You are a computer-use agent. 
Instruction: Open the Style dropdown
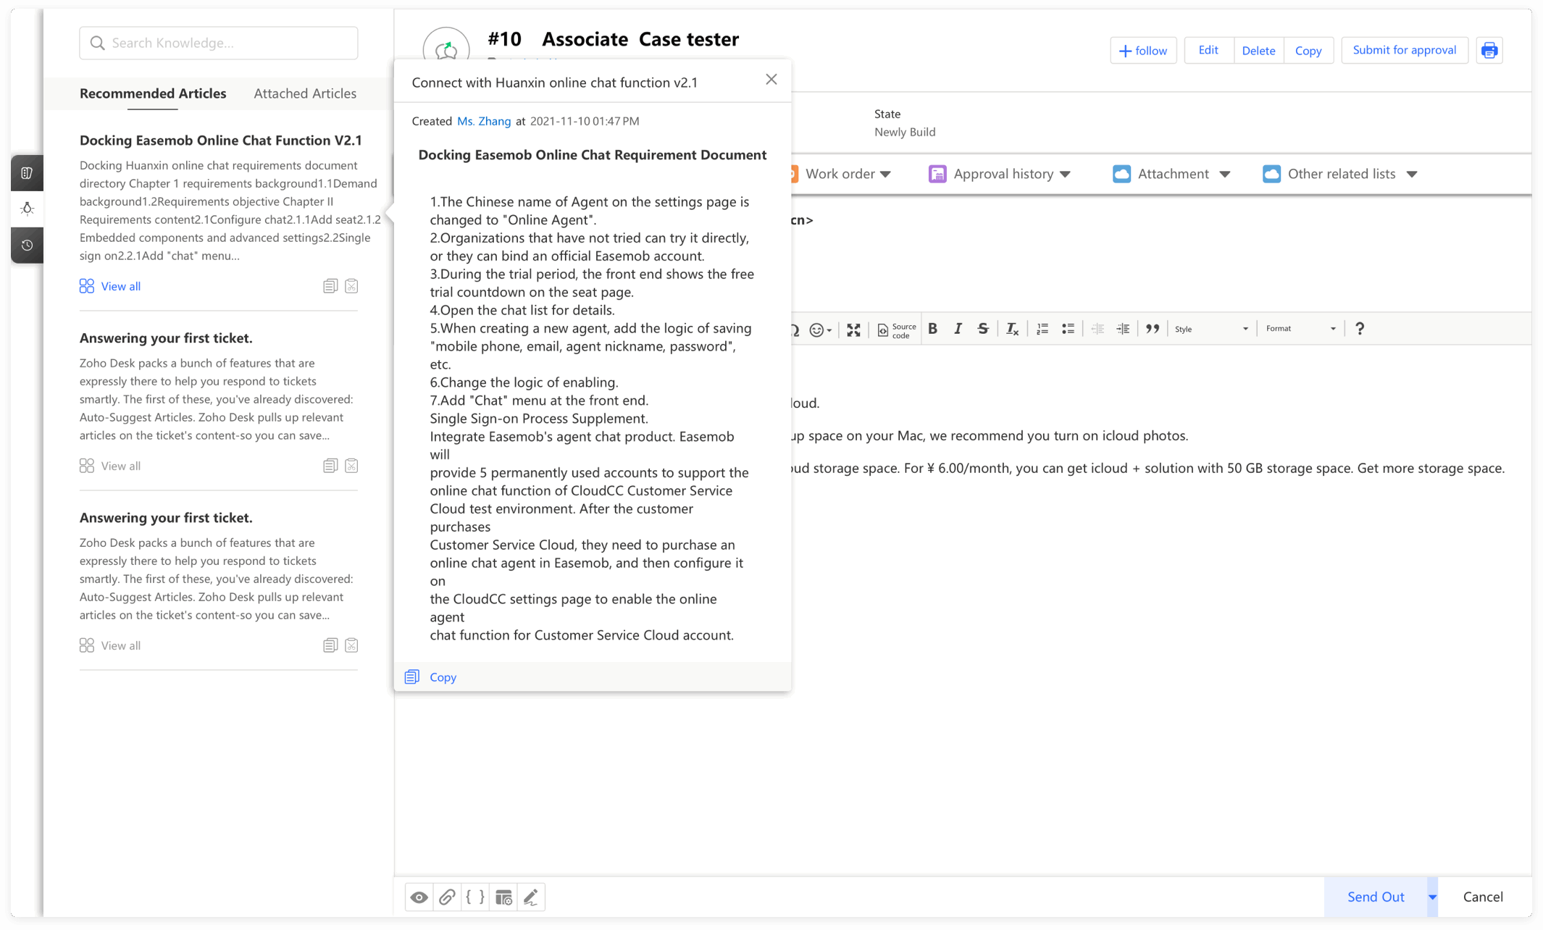tap(1211, 329)
